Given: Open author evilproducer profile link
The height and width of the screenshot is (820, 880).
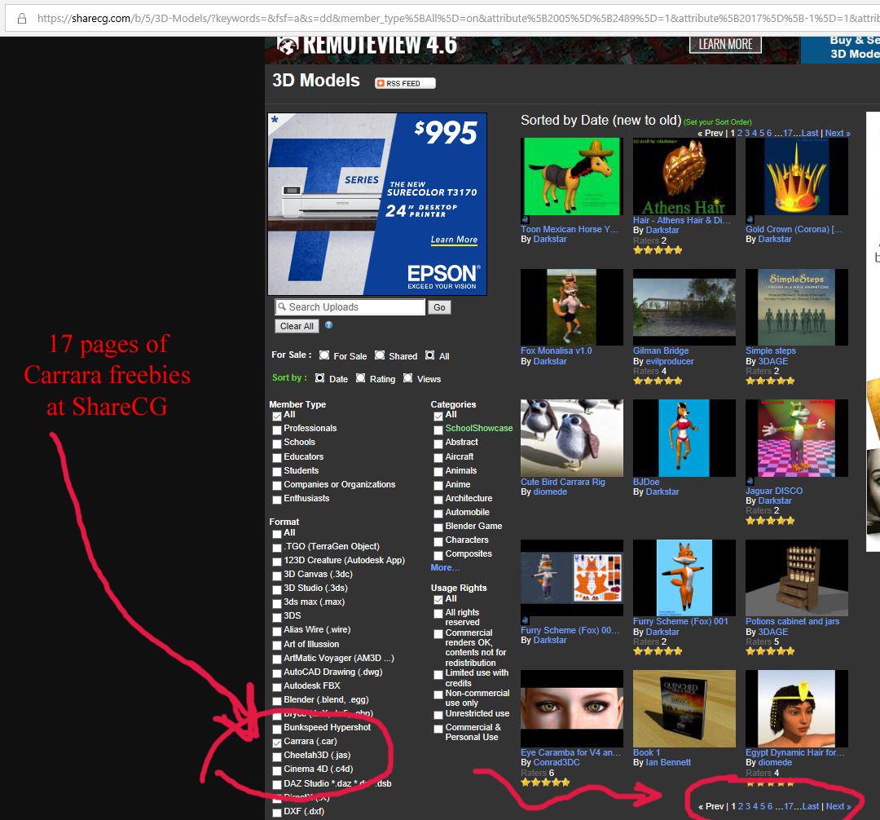Looking at the screenshot, I should [670, 361].
